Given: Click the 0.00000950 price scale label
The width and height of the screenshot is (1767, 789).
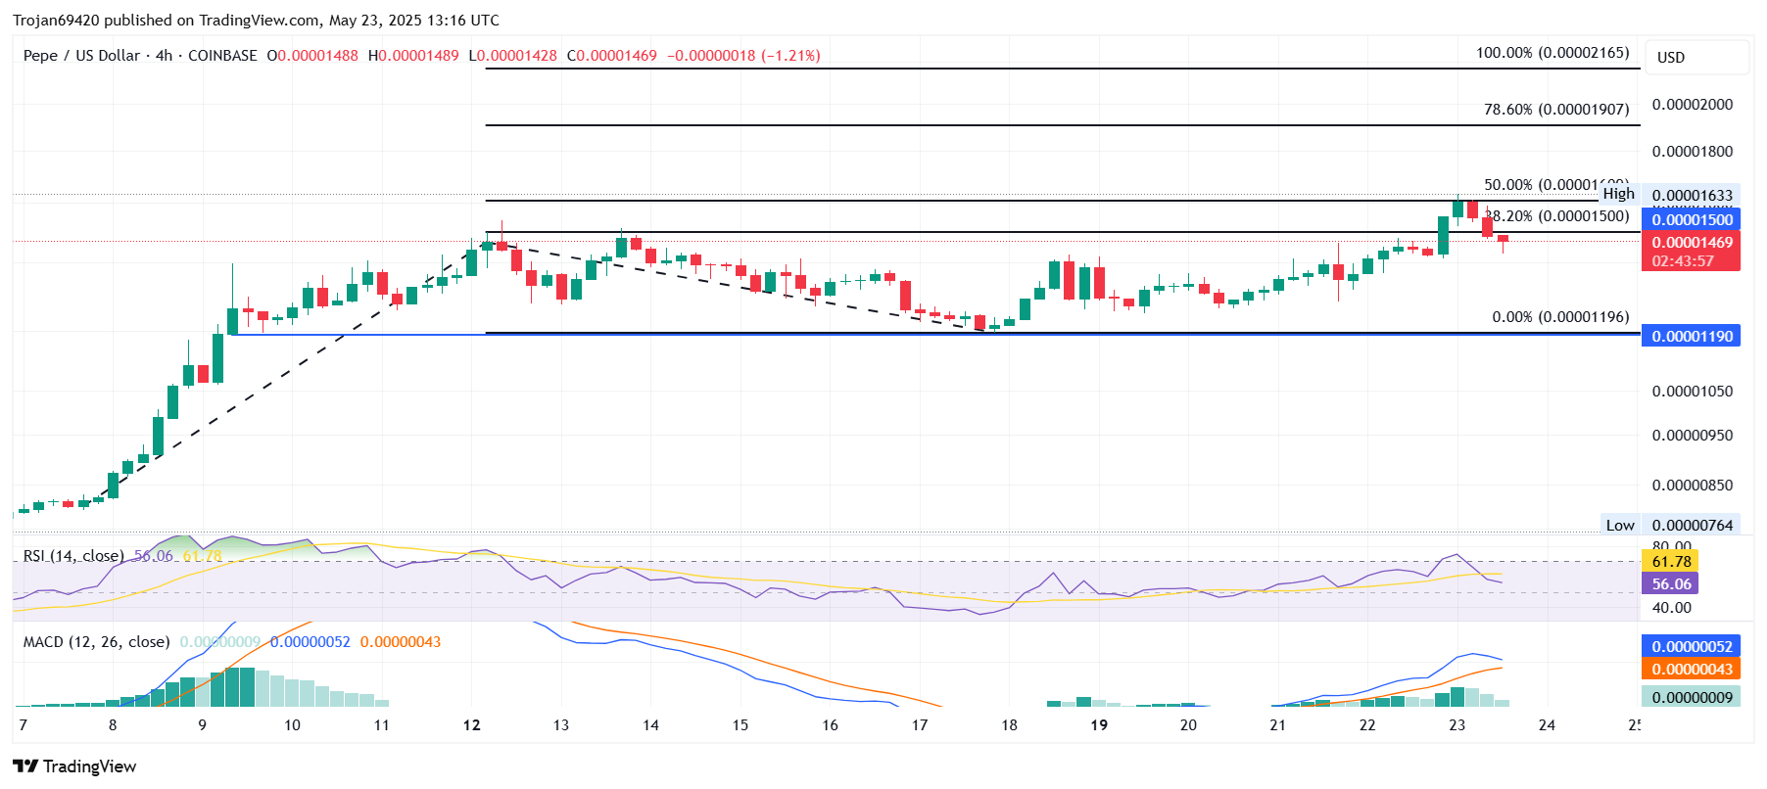Looking at the screenshot, I should tap(1693, 436).
